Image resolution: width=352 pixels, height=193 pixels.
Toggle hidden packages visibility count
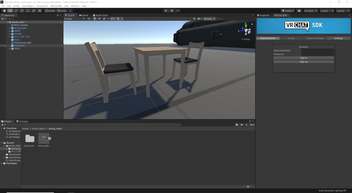point(252,125)
